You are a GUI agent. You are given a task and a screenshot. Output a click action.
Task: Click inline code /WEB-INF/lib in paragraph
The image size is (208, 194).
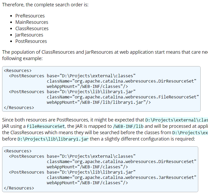coord(128,126)
